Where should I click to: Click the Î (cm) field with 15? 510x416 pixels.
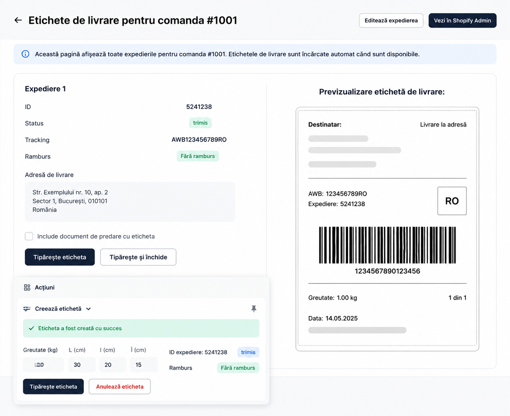tap(144, 365)
